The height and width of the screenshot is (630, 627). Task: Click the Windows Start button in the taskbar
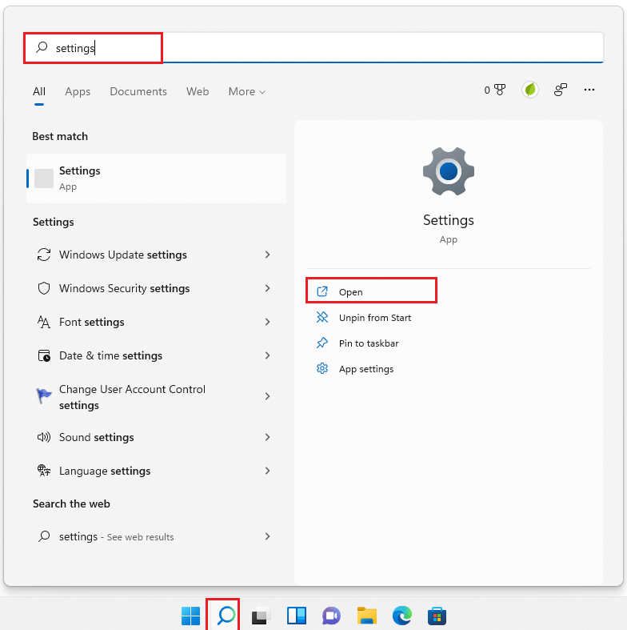(x=190, y=616)
